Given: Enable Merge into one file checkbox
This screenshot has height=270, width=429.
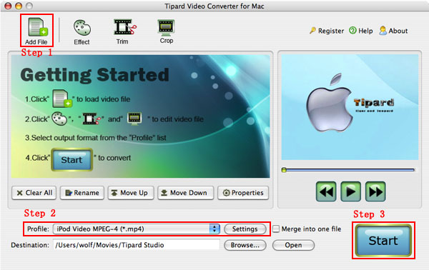Looking at the screenshot, I should coord(276,229).
